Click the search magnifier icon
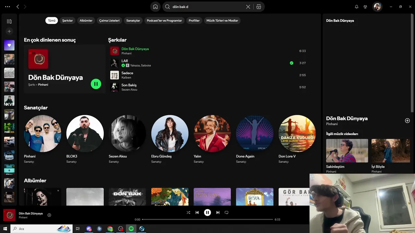 [167, 6]
